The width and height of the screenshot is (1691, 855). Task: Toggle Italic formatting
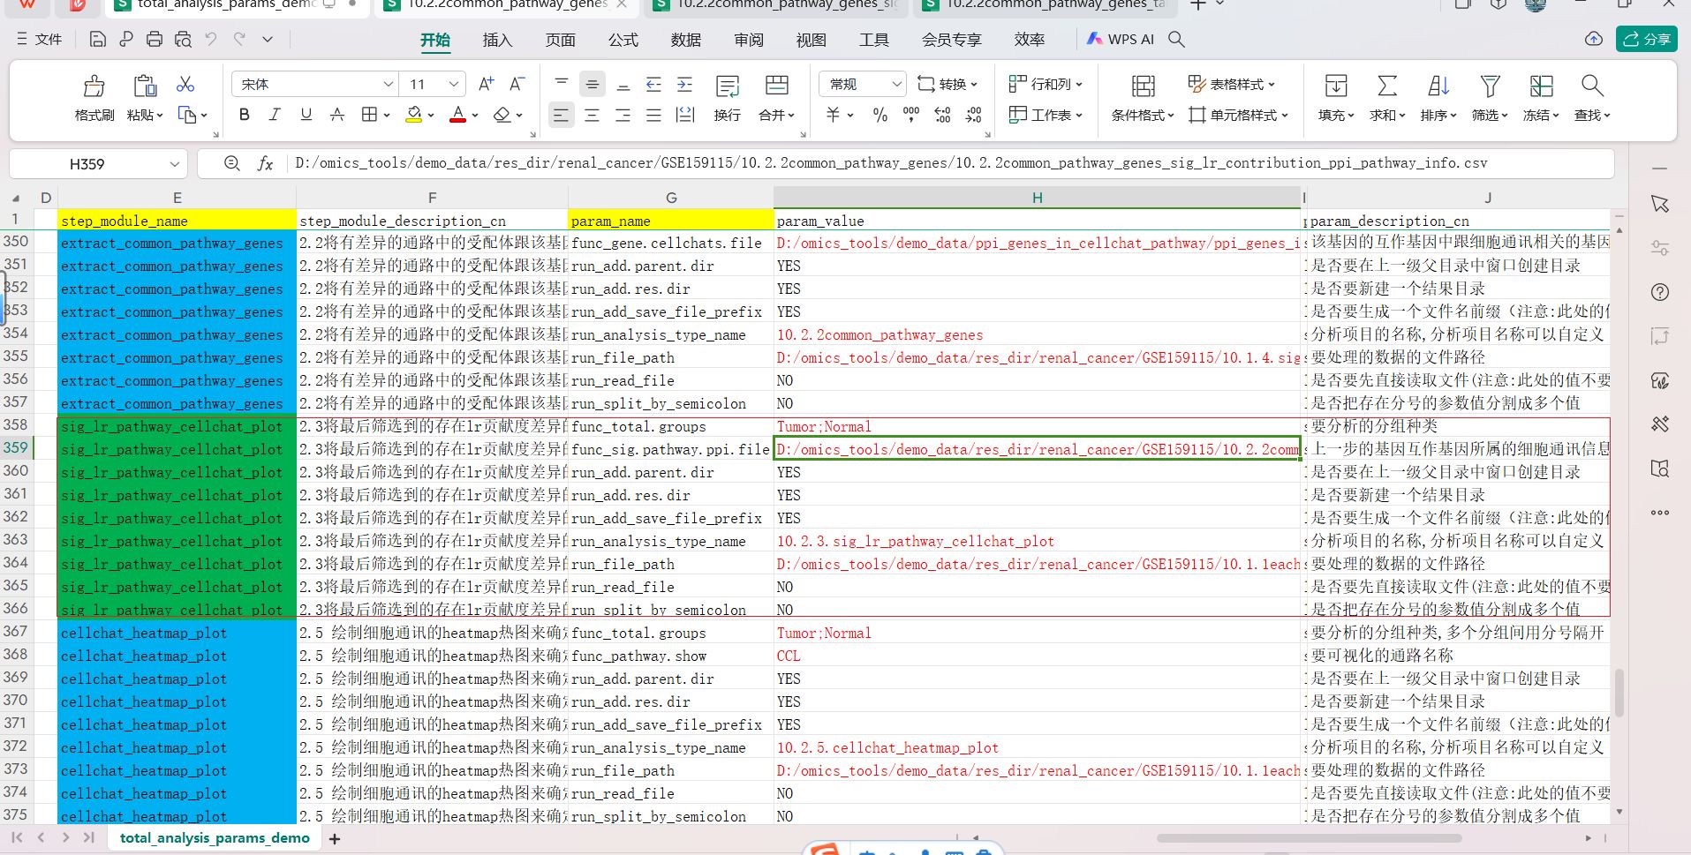(276, 115)
